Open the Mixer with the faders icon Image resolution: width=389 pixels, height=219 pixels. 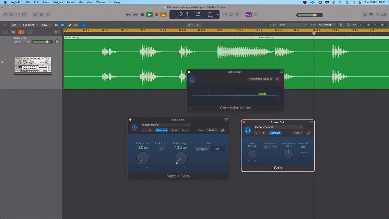click(41, 15)
